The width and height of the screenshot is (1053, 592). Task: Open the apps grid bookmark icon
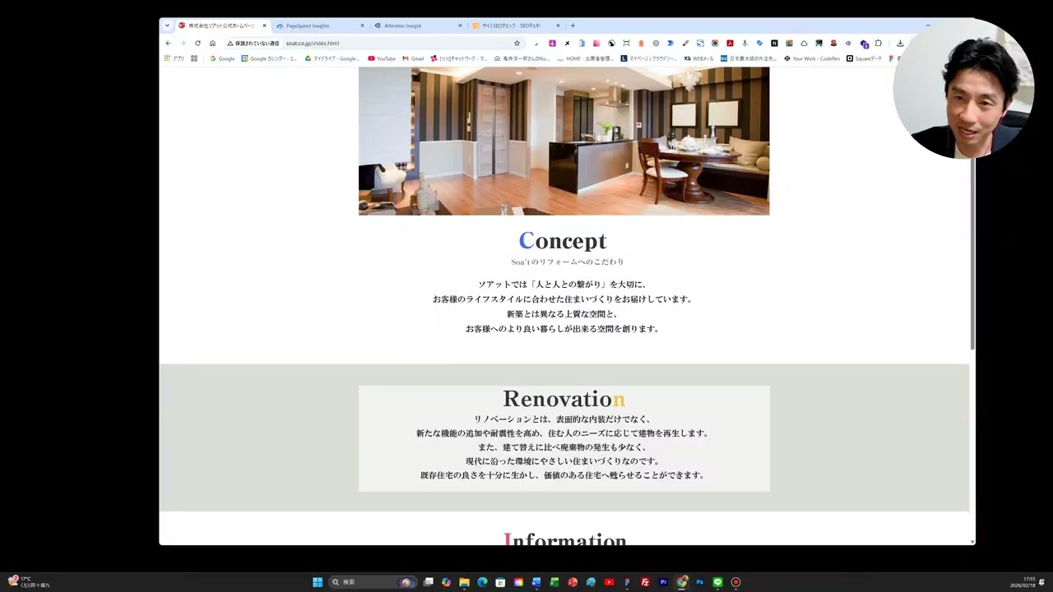point(167,58)
